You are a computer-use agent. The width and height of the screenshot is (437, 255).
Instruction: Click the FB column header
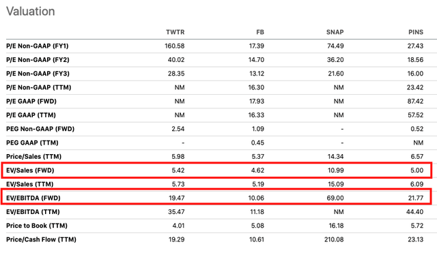[260, 32]
